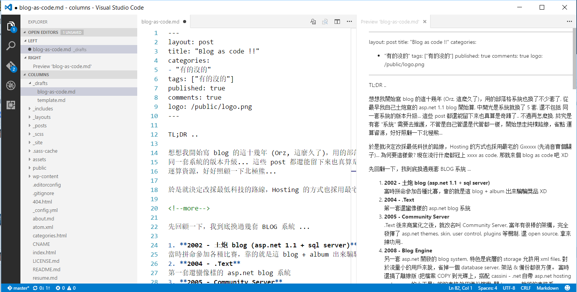Open more actions menu for the preview pane
The height and width of the screenshot is (292, 577).
coord(569,22)
